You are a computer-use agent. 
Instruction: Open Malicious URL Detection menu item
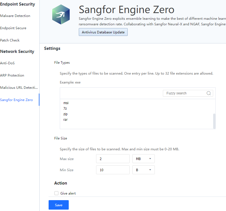click(19, 88)
